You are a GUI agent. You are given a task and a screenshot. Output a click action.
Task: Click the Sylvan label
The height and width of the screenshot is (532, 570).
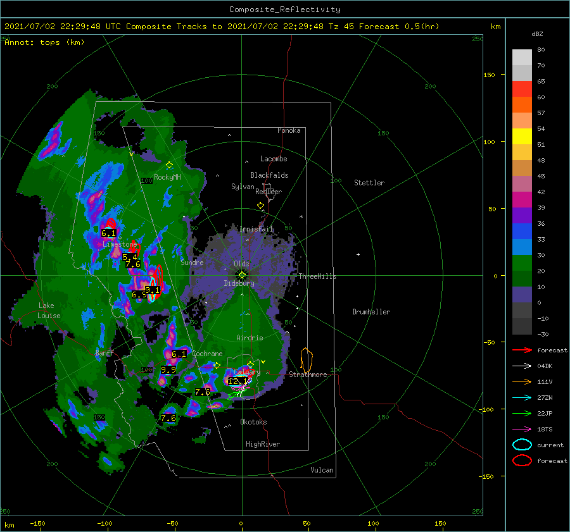click(x=243, y=187)
